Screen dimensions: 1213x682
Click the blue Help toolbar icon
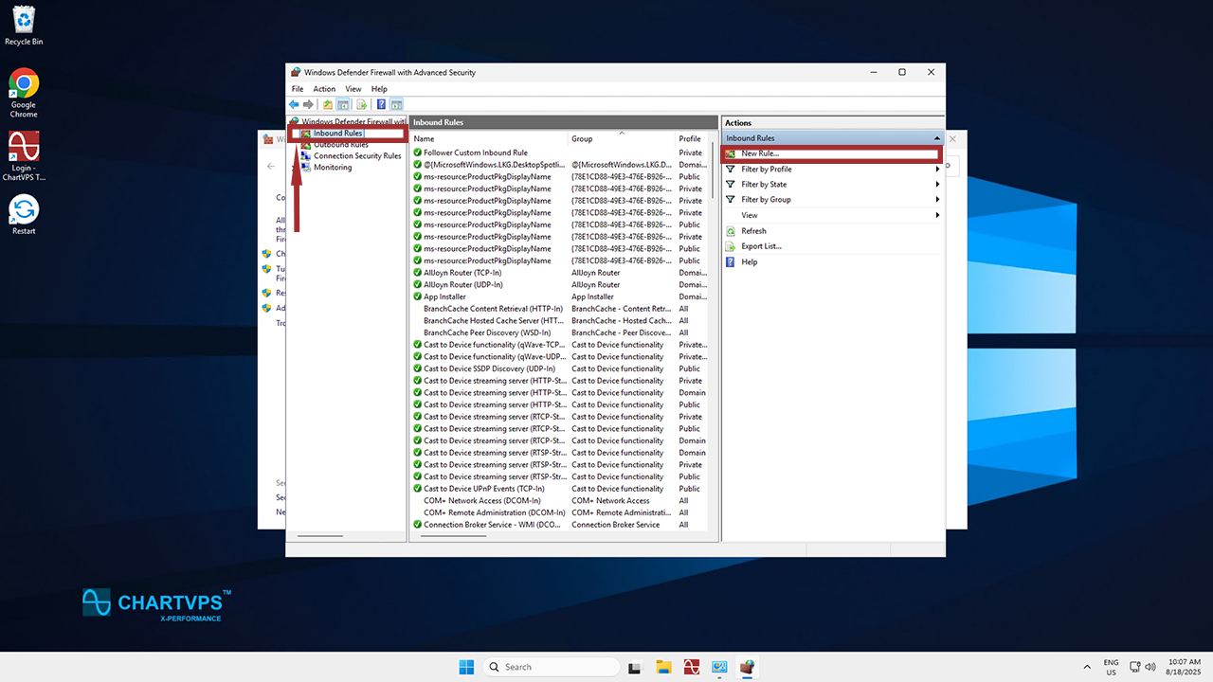[x=381, y=104]
